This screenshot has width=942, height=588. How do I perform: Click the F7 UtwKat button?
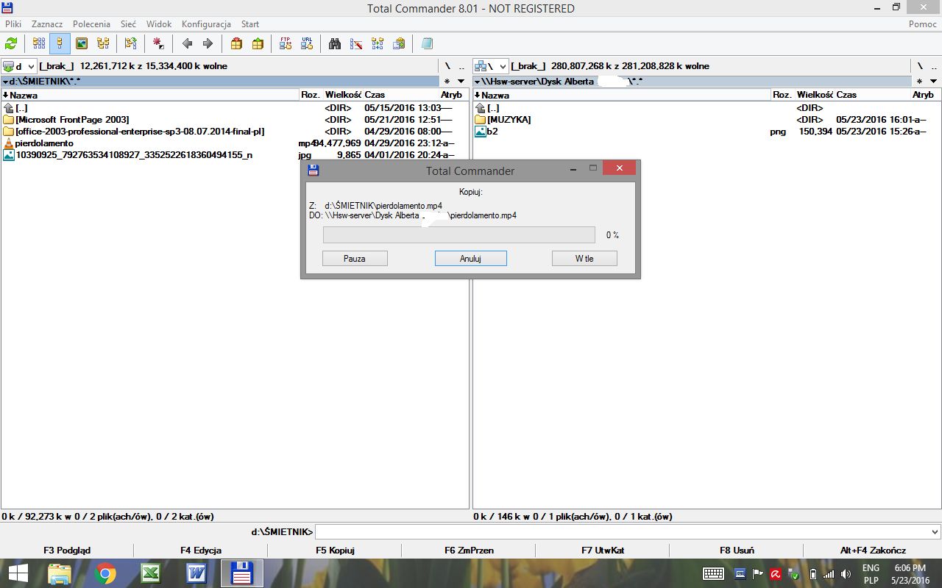click(603, 550)
